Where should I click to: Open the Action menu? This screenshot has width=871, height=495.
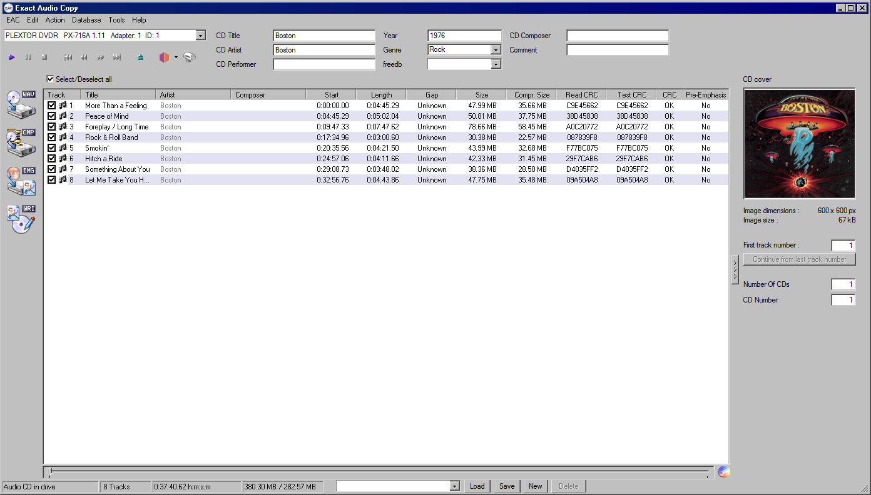tap(55, 20)
